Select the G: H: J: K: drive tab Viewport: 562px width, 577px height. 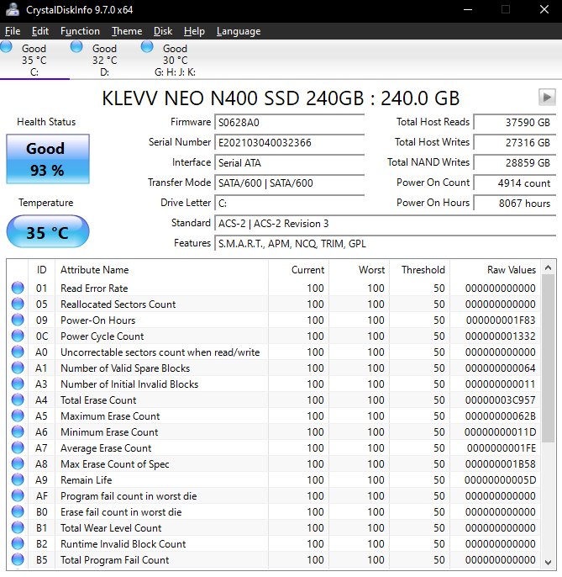[175, 60]
